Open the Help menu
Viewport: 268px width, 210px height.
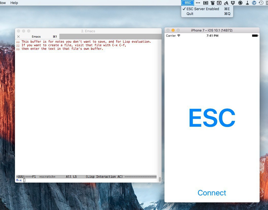(14, 3)
